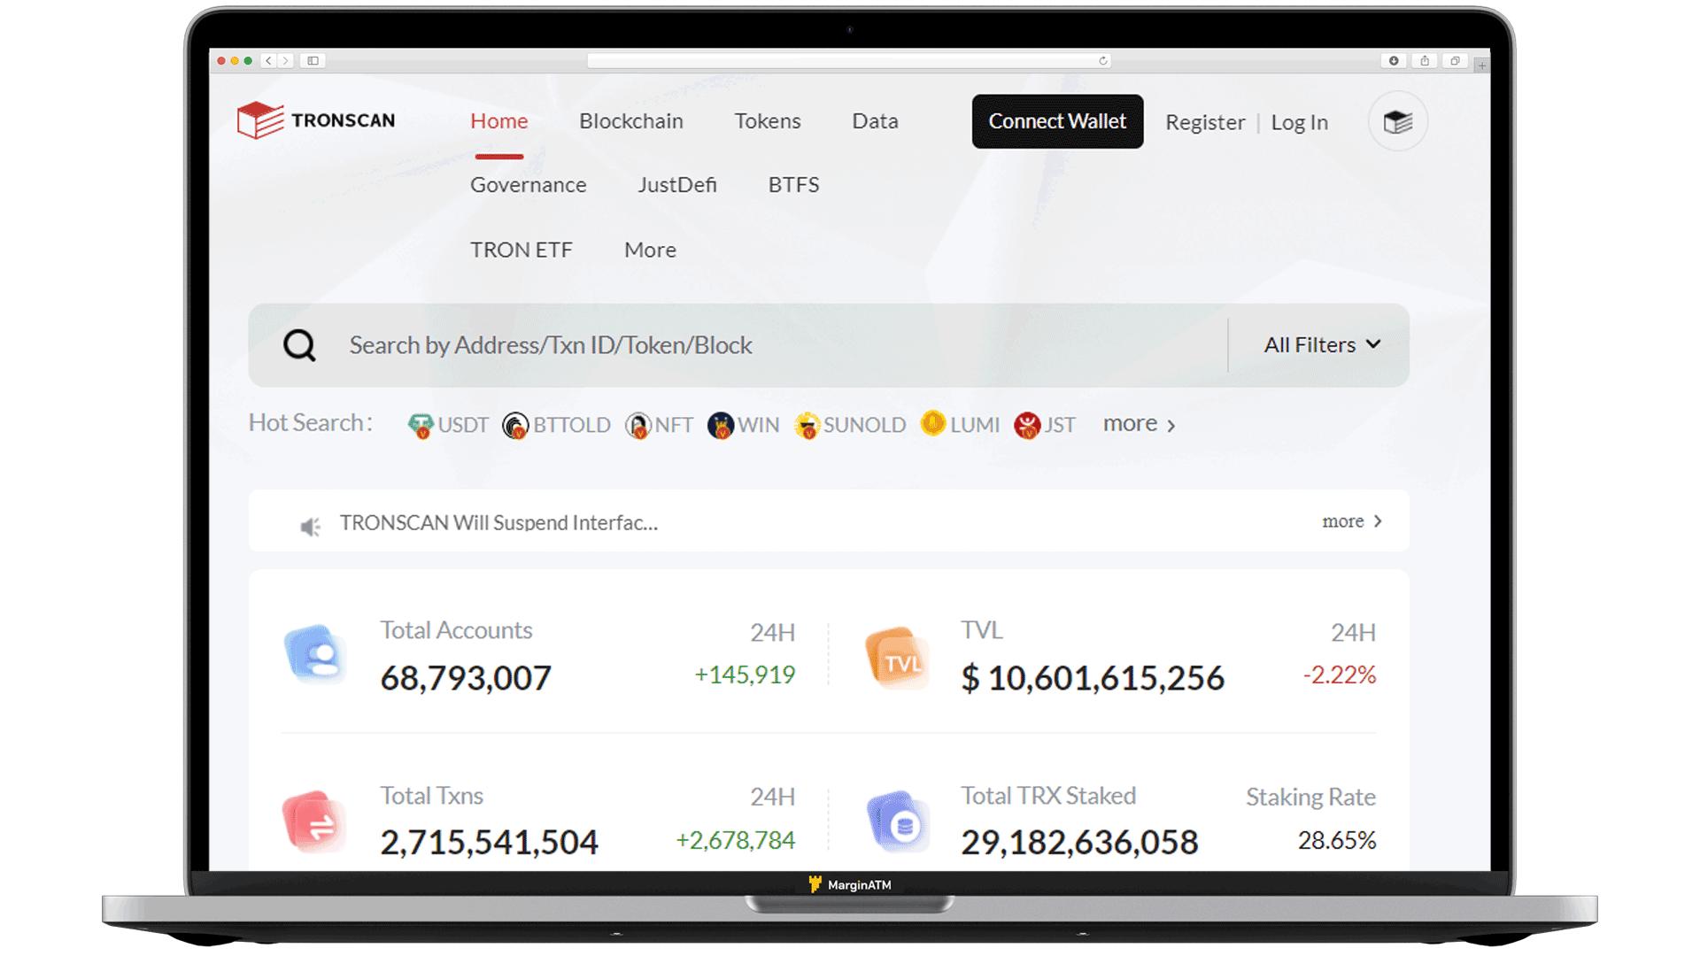Select JST hot search token
The height and width of the screenshot is (956, 1700).
pyautogui.click(x=1045, y=425)
